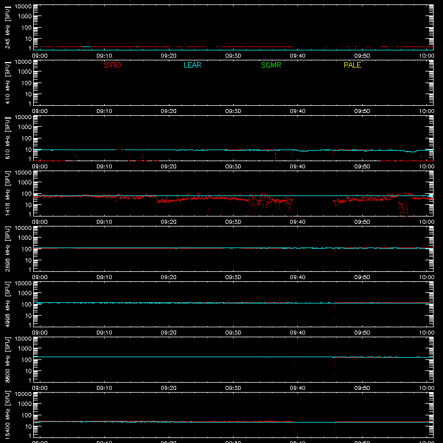Click the 1000 tick of 4995 MHz plot
The image size is (443, 443).
pos(24,293)
